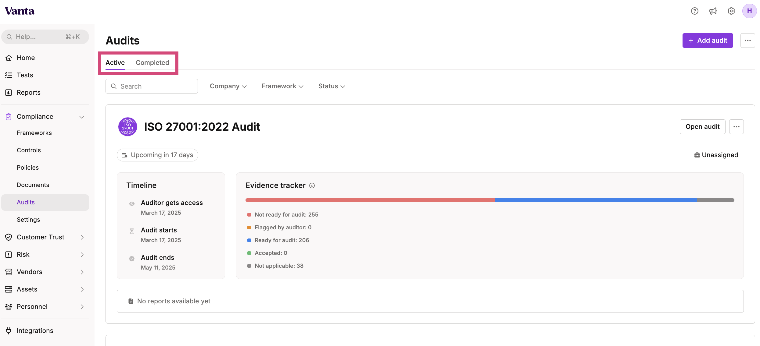Image resolution: width=760 pixels, height=346 pixels.
Task: Click the Compliance clipboard icon
Action: pyautogui.click(x=9, y=117)
